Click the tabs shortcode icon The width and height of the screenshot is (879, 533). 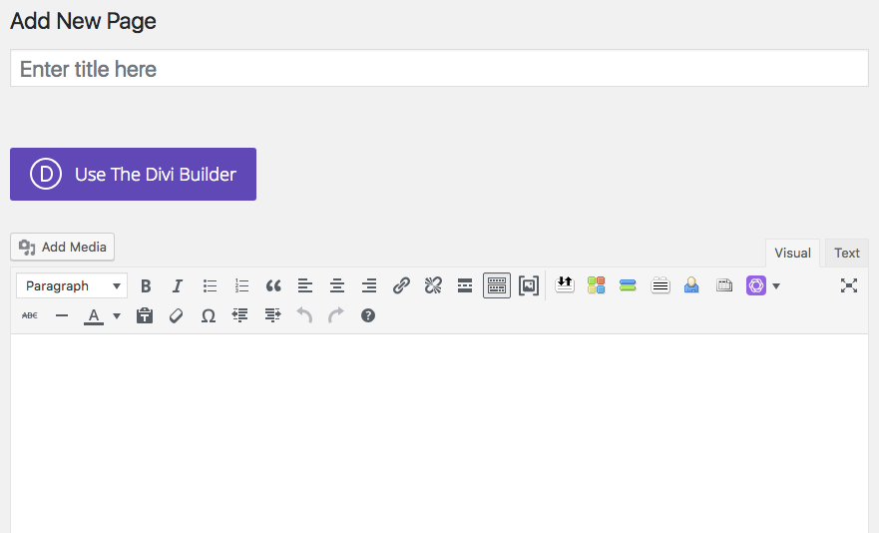coord(660,285)
